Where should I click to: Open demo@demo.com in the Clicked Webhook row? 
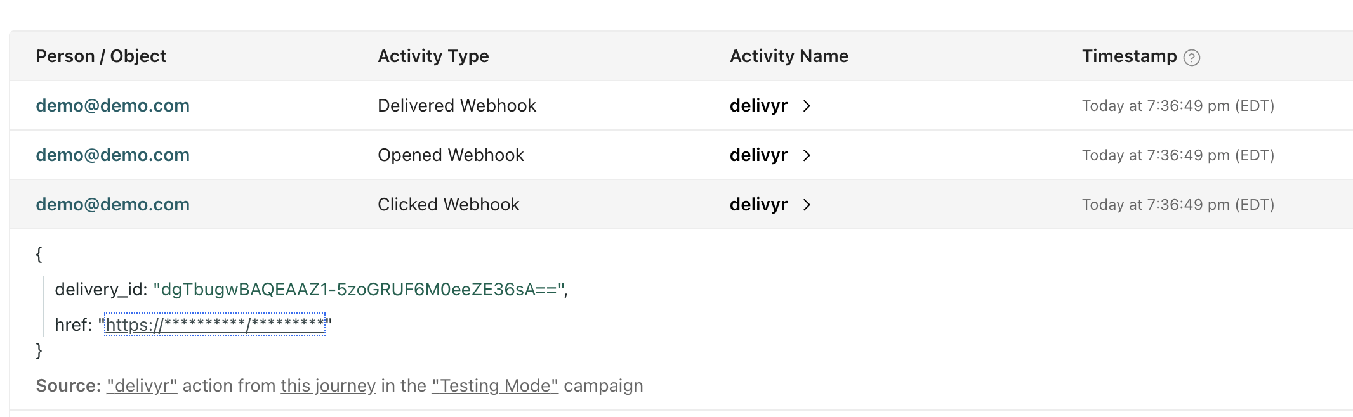pyautogui.click(x=112, y=205)
